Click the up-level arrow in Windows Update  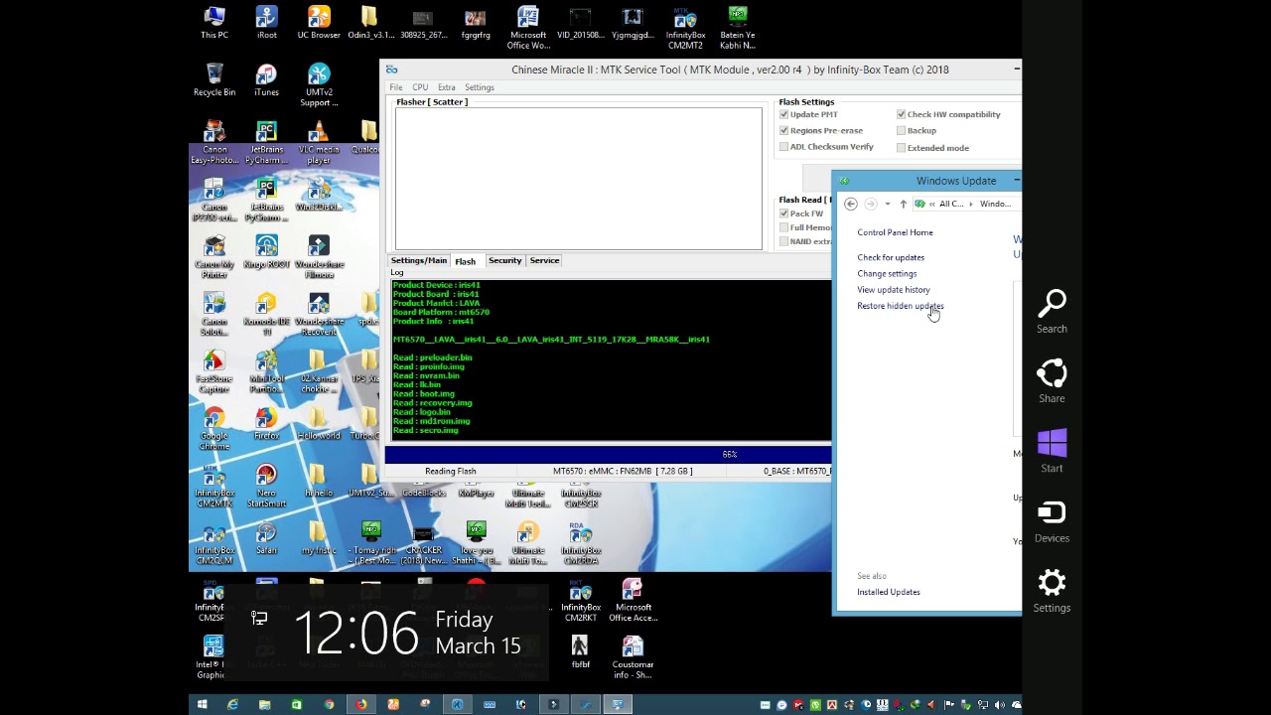(x=903, y=204)
